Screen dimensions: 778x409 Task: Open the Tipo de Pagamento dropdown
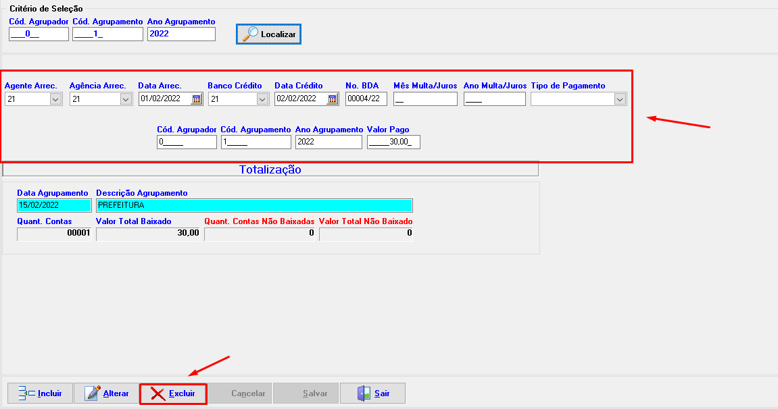620,99
